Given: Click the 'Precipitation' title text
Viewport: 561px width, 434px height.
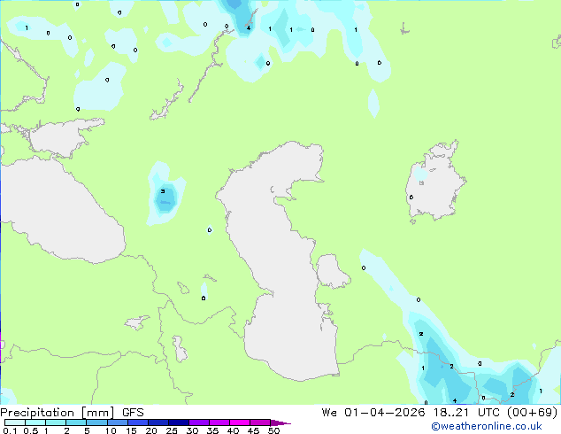Looking at the screenshot, I should coord(37,413).
